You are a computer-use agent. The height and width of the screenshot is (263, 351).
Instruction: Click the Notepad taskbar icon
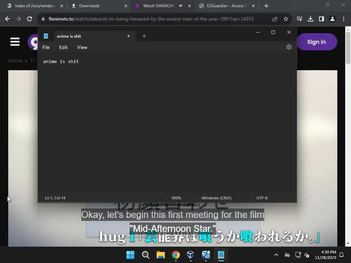(x=221, y=255)
